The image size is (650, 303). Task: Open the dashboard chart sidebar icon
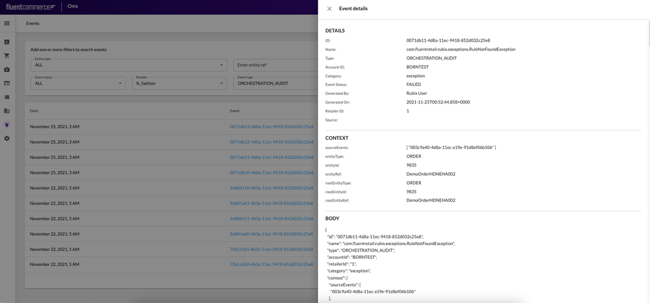coord(7,42)
